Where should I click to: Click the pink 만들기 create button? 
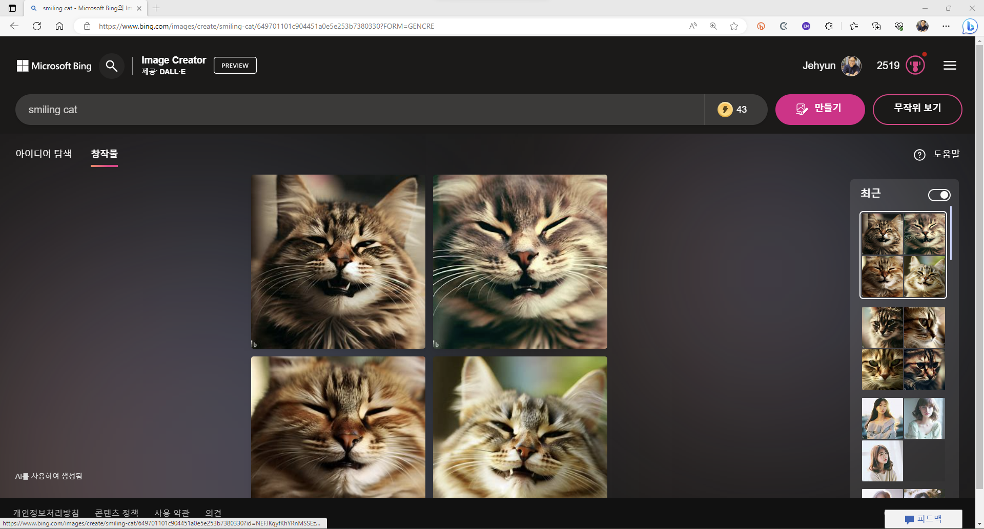coord(820,109)
